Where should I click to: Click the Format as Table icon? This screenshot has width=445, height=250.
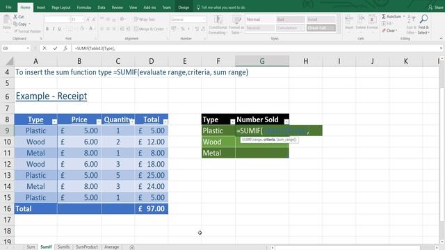click(x=236, y=20)
